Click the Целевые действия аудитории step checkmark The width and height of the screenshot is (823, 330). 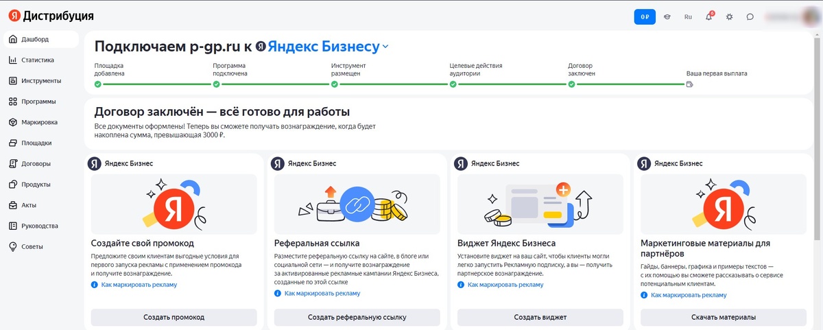[x=453, y=84]
